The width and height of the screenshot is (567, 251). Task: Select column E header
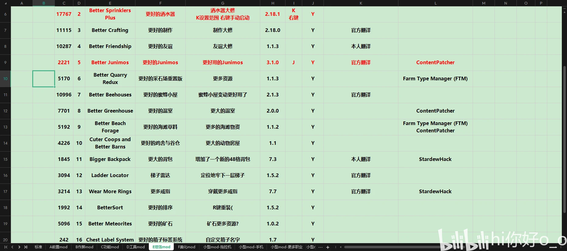point(110,3)
